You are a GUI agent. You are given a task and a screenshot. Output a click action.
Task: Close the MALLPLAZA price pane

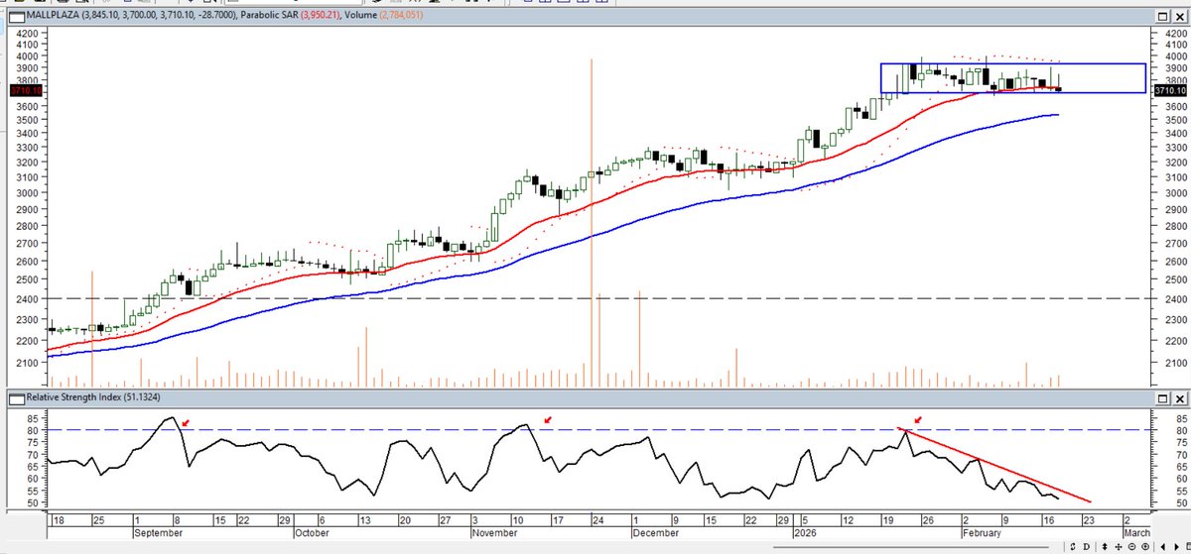1178,17
